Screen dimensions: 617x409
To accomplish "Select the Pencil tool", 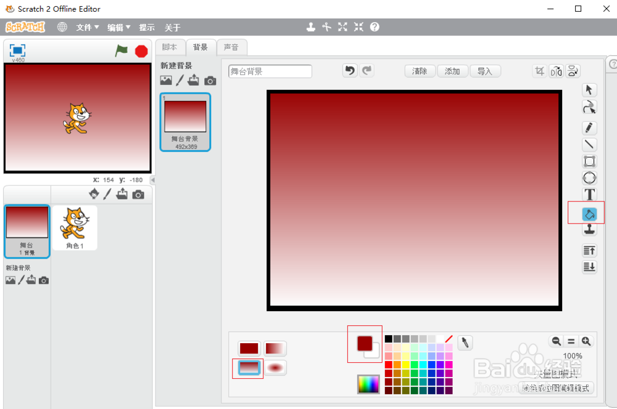I will coord(589,128).
